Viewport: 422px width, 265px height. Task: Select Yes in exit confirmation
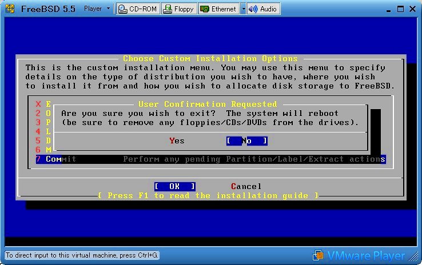point(177,140)
